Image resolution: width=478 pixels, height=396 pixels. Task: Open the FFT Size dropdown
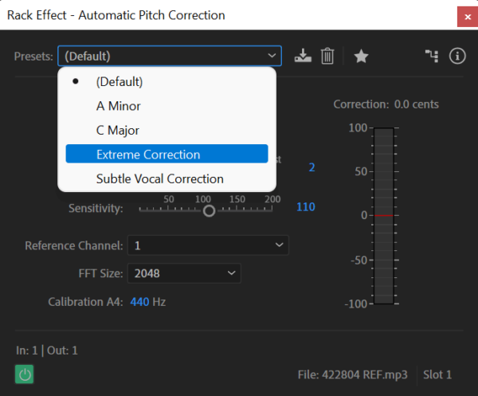(184, 273)
